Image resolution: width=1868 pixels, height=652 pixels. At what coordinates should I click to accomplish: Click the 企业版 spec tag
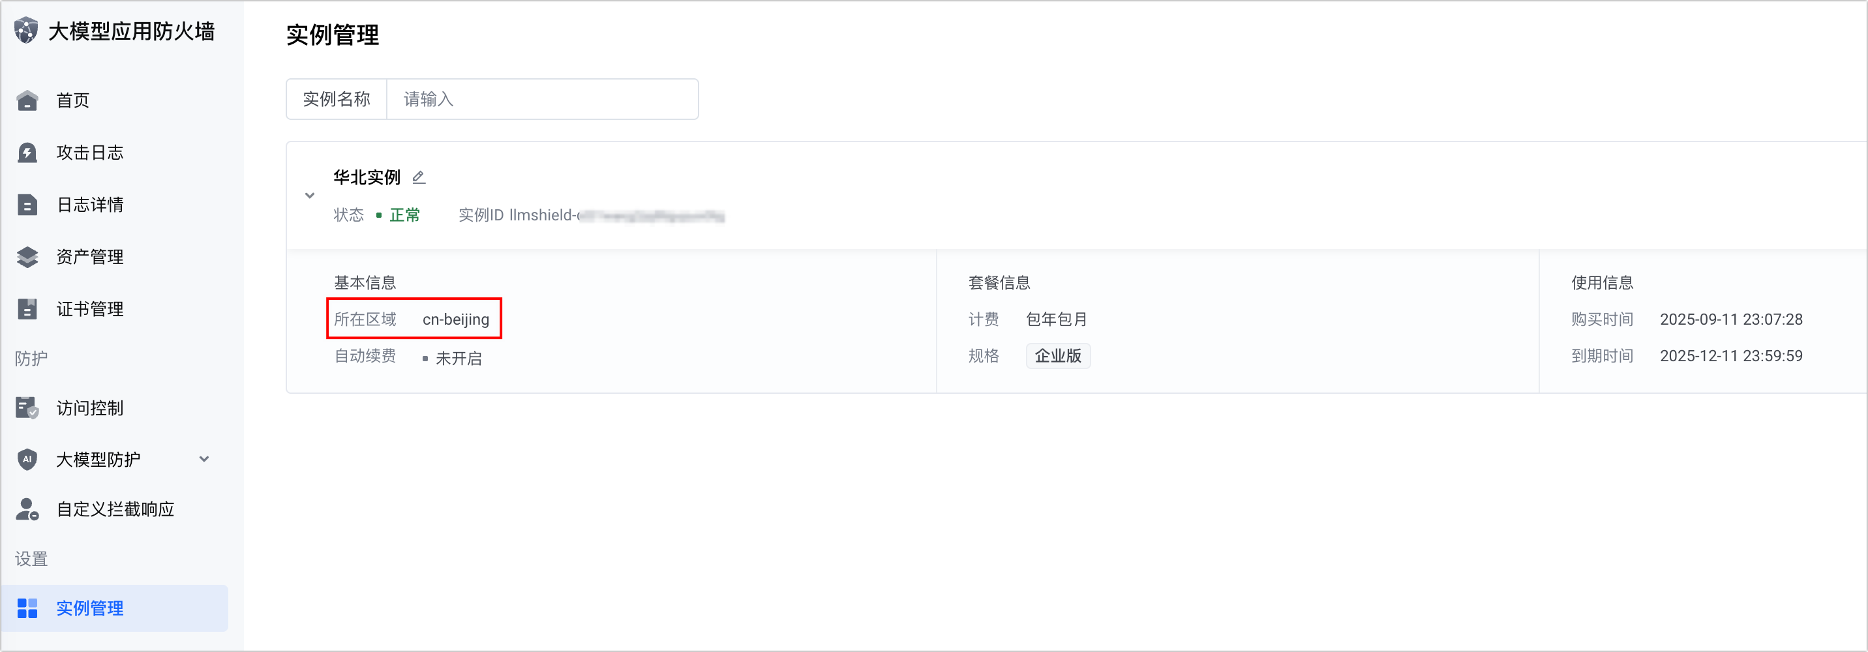point(1058,355)
